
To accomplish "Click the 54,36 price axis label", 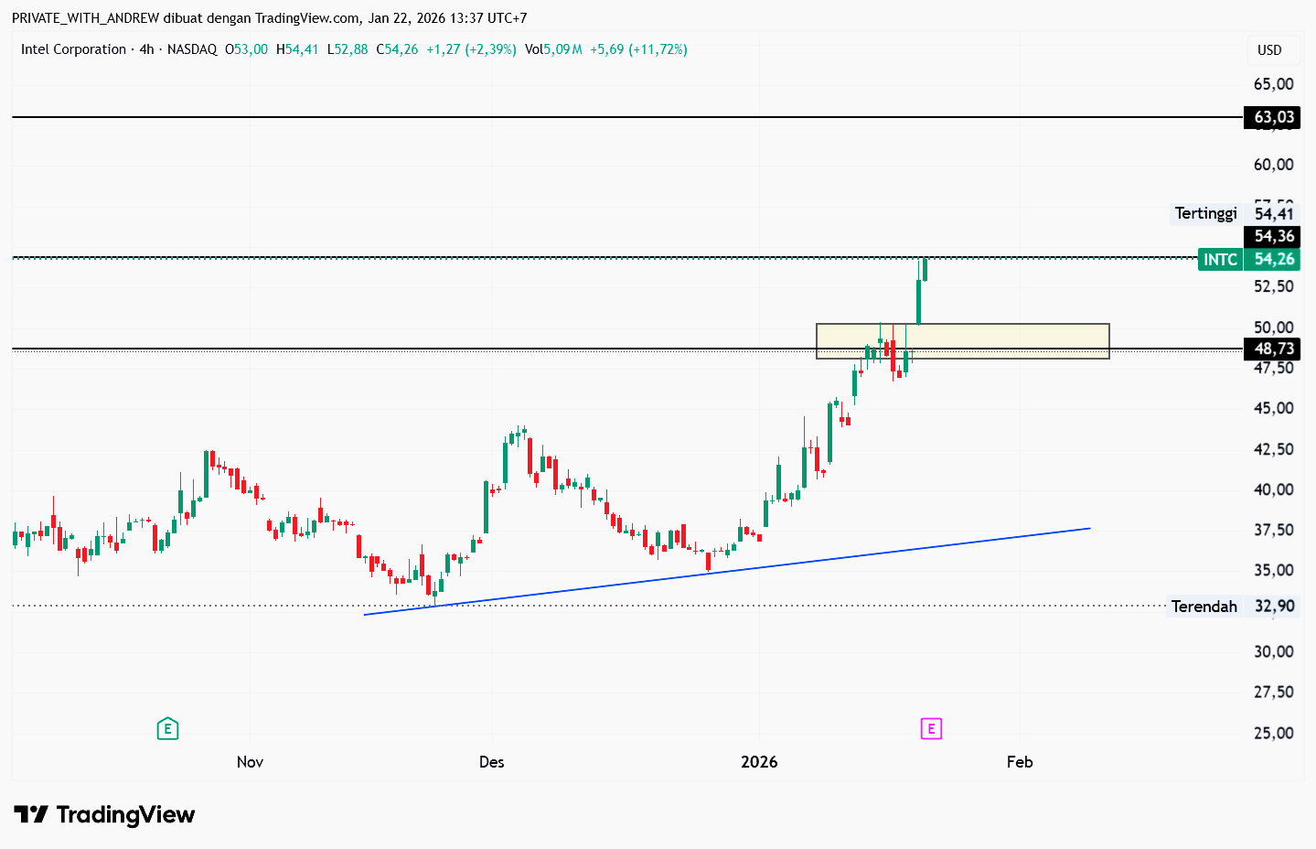I will 1273,236.
